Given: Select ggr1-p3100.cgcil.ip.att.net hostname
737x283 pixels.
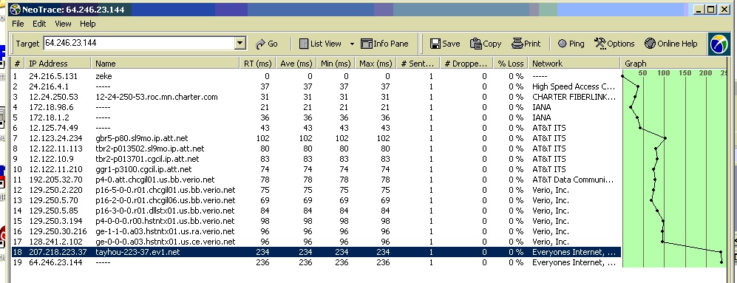Looking at the screenshot, I should [x=143, y=169].
